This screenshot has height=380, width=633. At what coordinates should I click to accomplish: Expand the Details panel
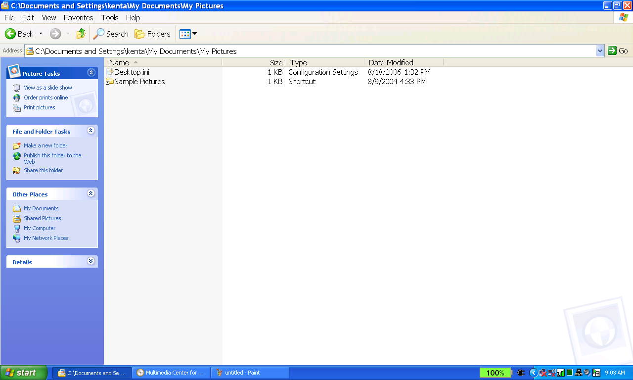pyautogui.click(x=91, y=261)
